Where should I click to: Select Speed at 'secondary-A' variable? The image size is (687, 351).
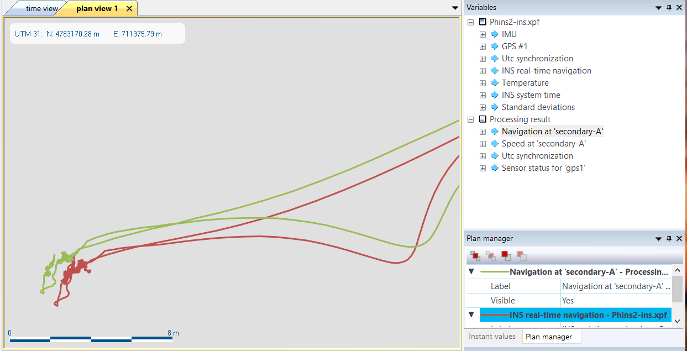(543, 144)
